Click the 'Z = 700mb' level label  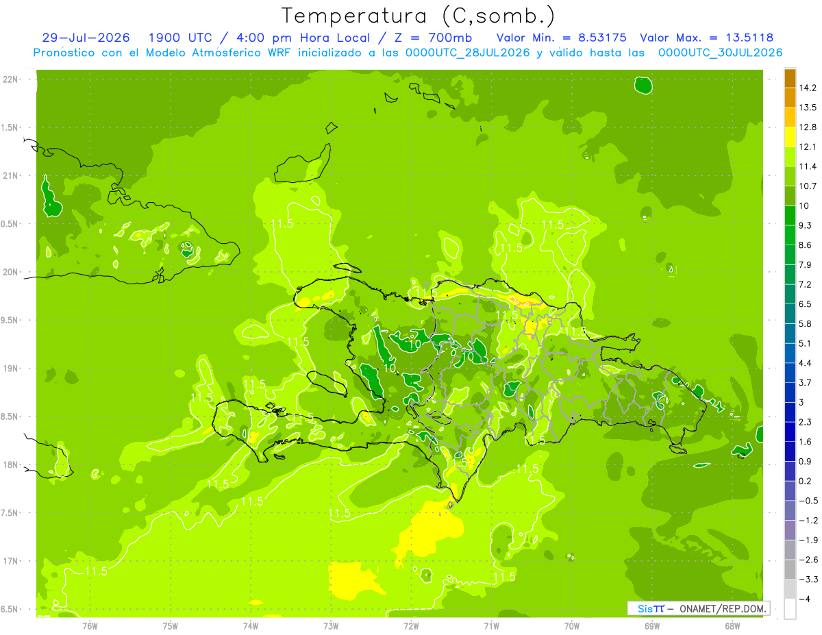coord(432,38)
